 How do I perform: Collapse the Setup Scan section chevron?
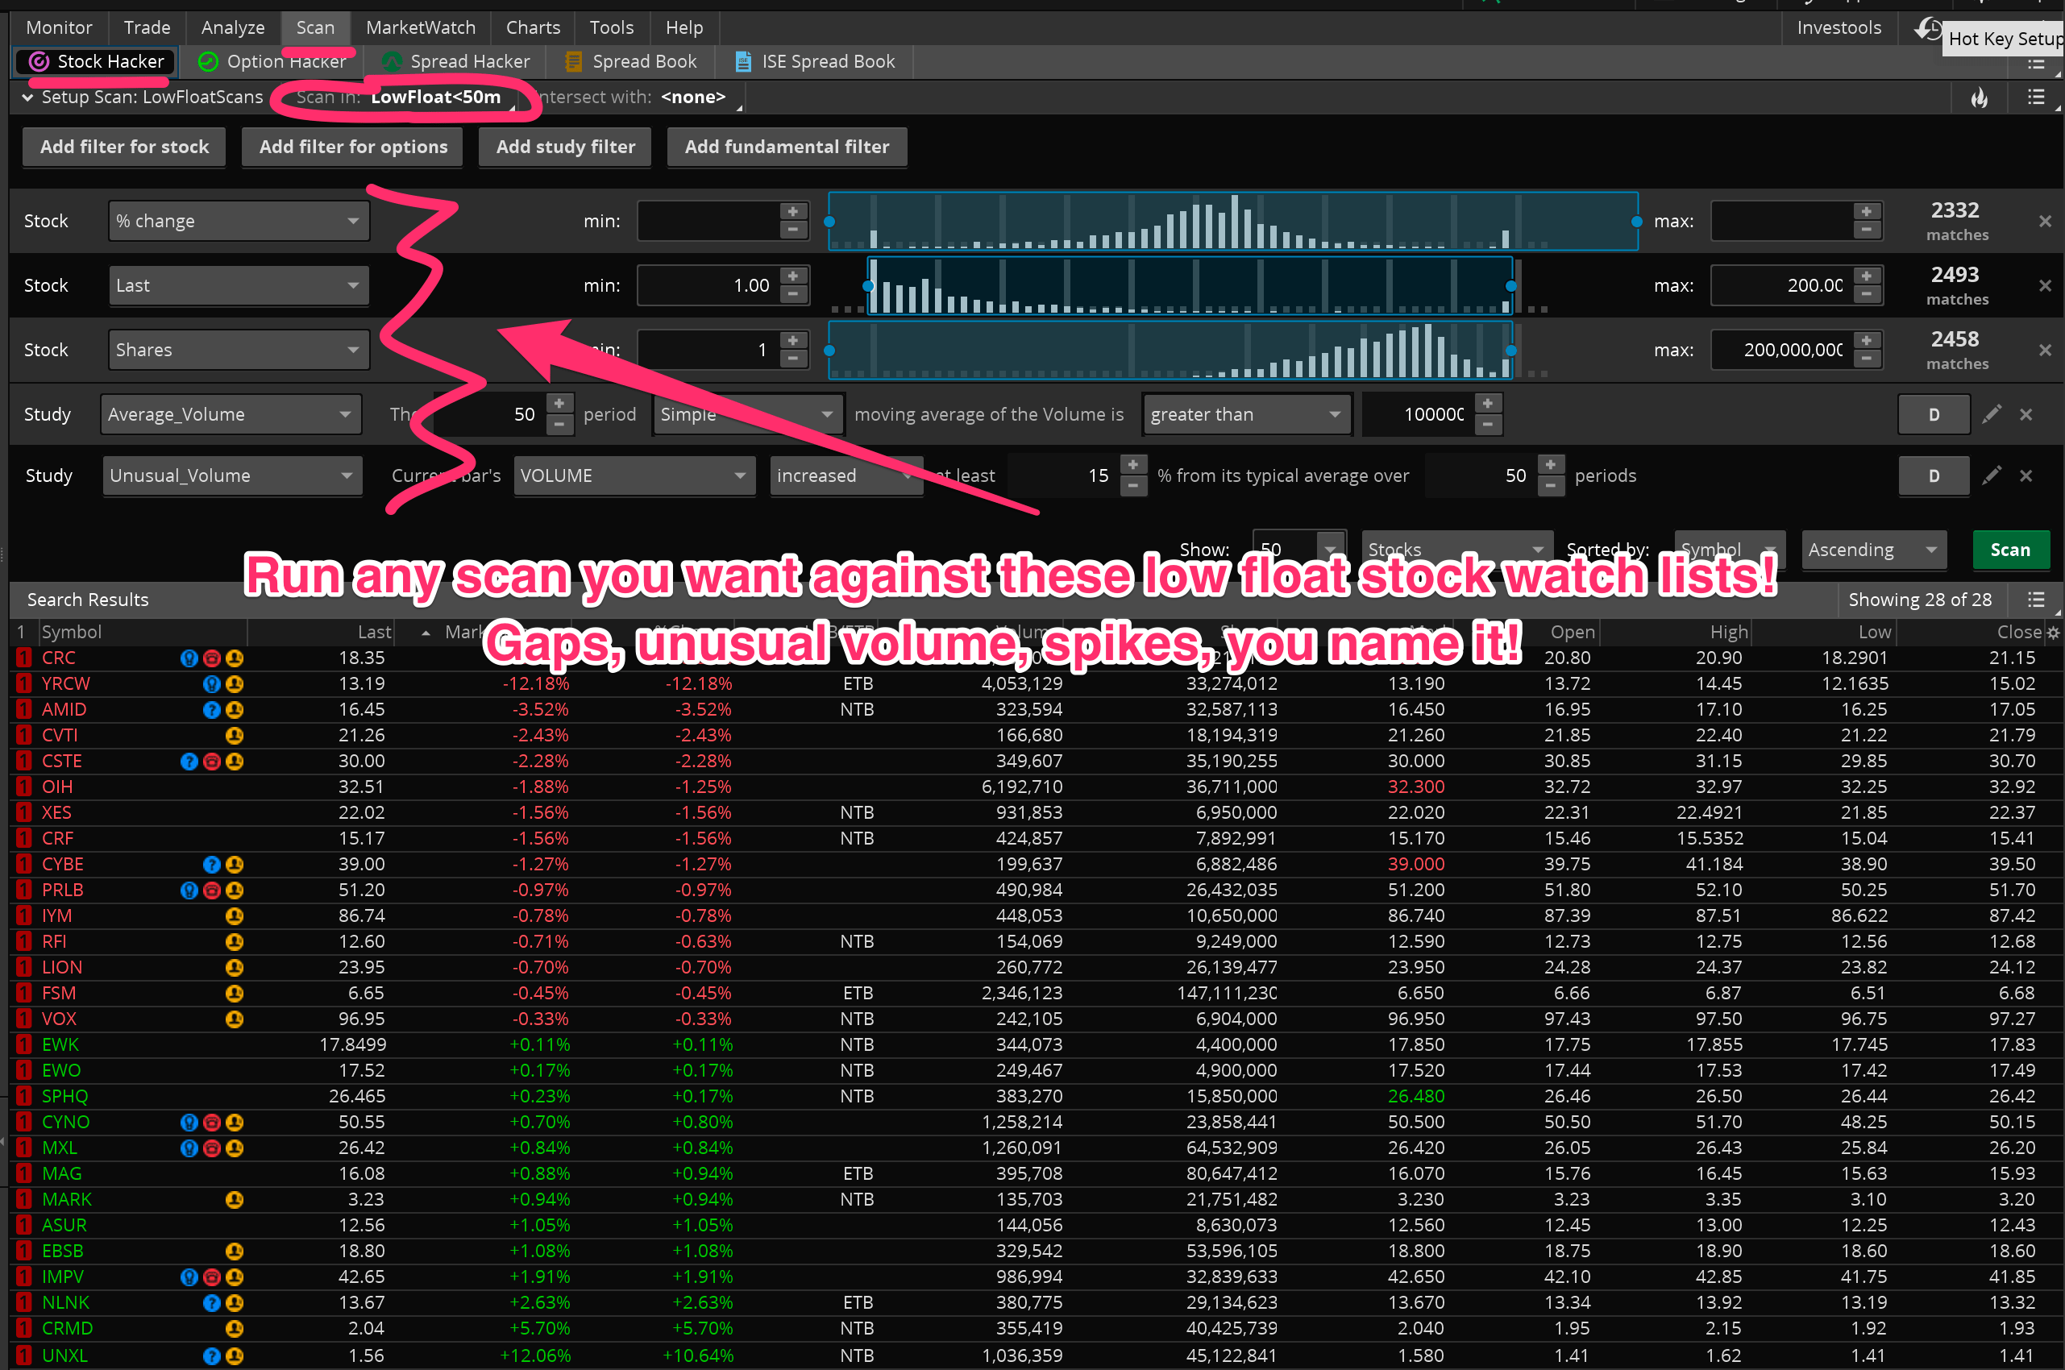tap(27, 97)
